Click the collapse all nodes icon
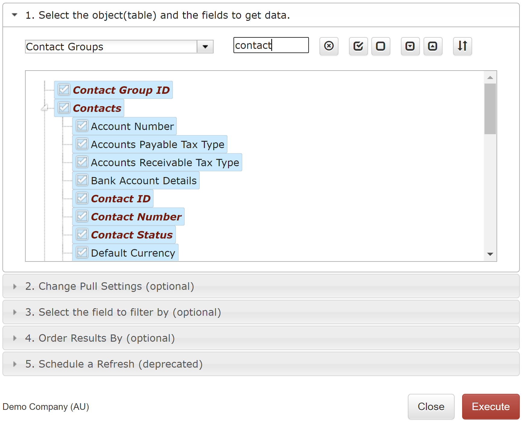Viewport: 524px width, 424px height. click(x=433, y=46)
